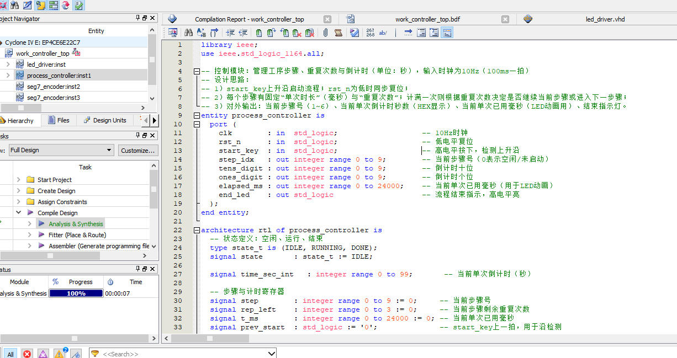
Task: Show All messages filter button
Action: (10, 354)
